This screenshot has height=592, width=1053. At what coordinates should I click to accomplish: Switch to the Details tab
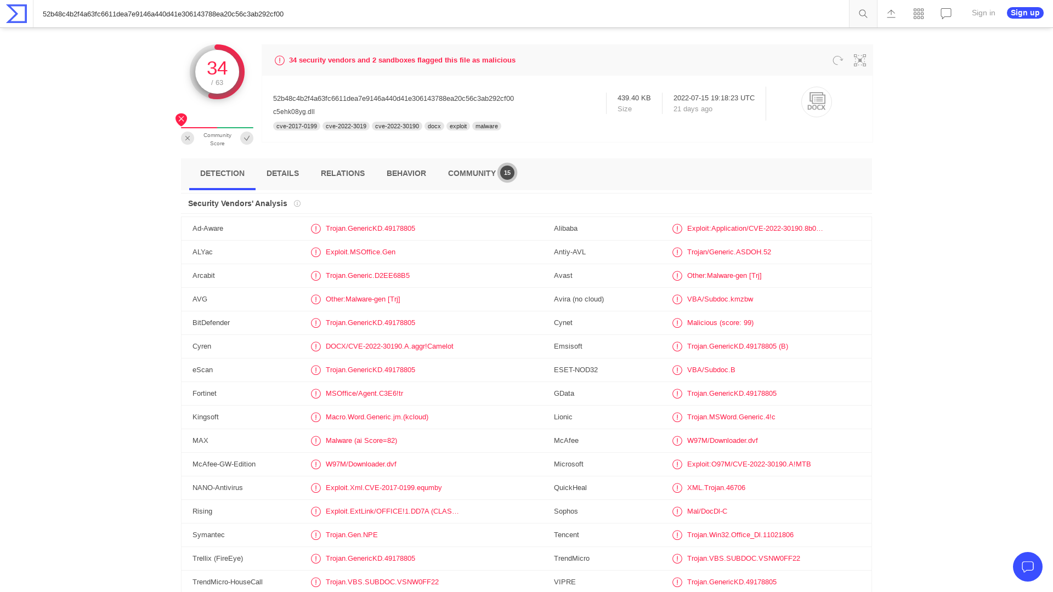[x=282, y=173]
